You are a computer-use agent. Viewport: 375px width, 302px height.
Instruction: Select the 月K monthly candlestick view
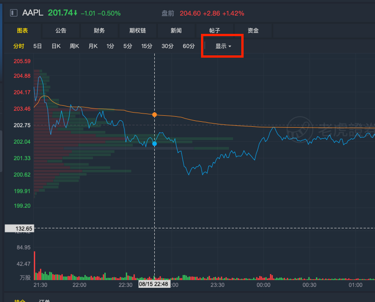(x=93, y=46)
